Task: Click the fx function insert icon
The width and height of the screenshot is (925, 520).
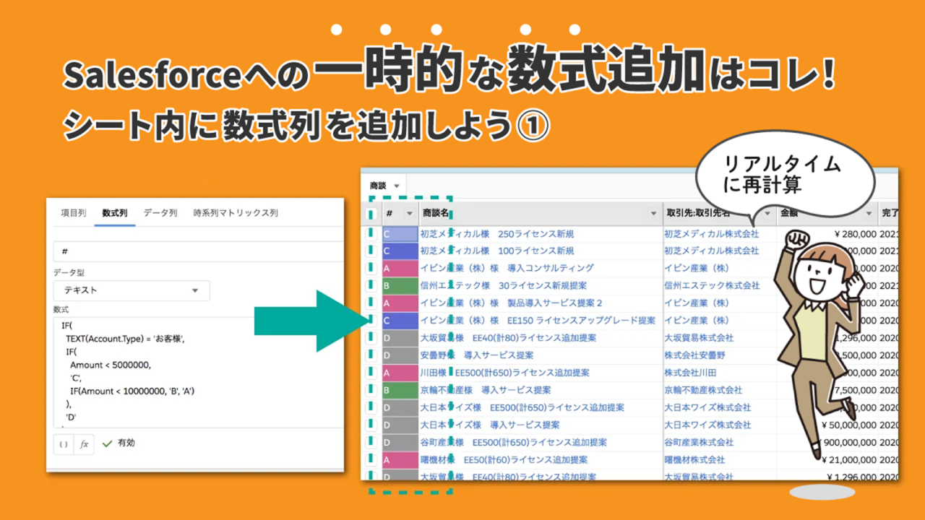Action: pyautogui.click(x=84, y=444)
